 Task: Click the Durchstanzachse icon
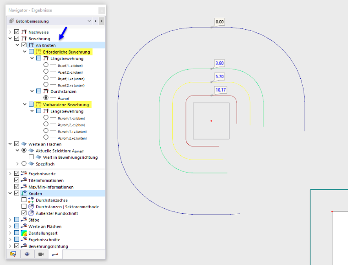(31, 200)
